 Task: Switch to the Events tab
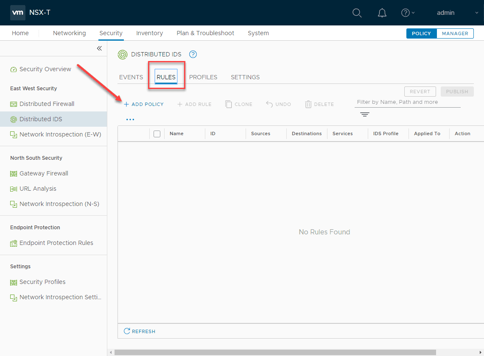click(131, 77)
